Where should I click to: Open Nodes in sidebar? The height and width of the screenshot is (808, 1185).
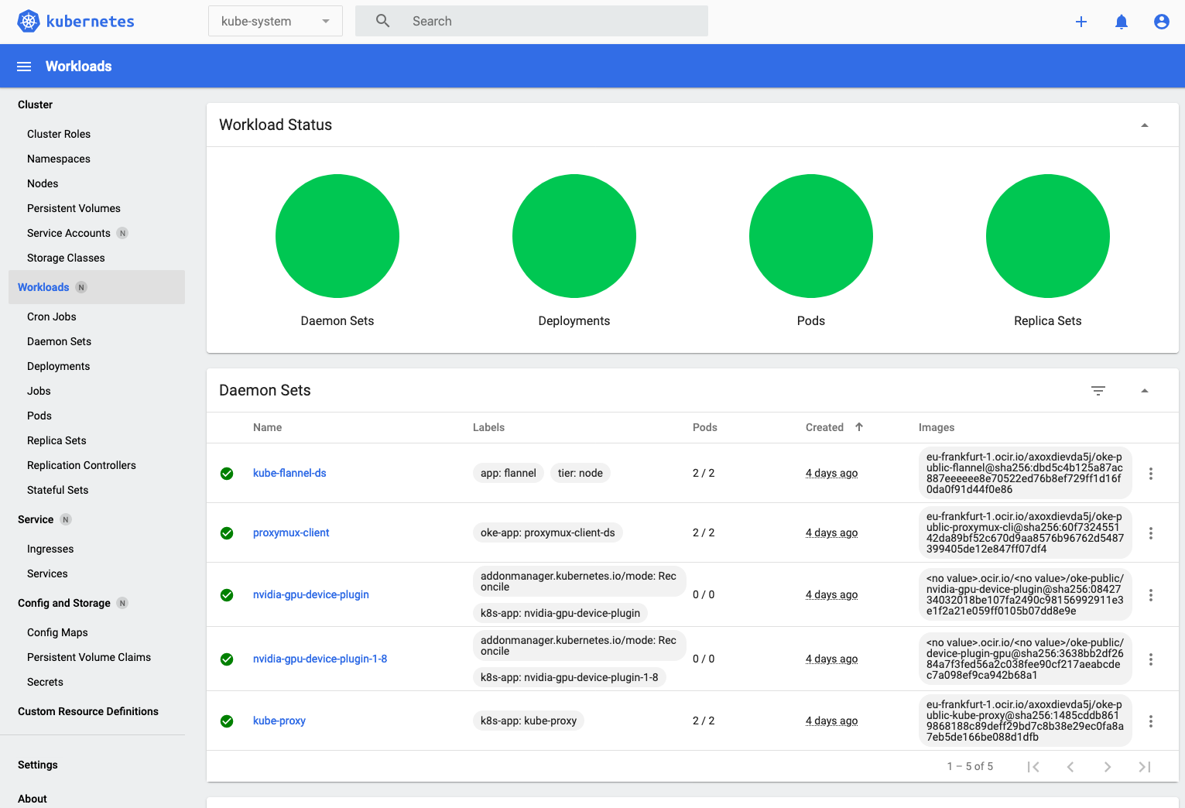[x=43, y=183]
